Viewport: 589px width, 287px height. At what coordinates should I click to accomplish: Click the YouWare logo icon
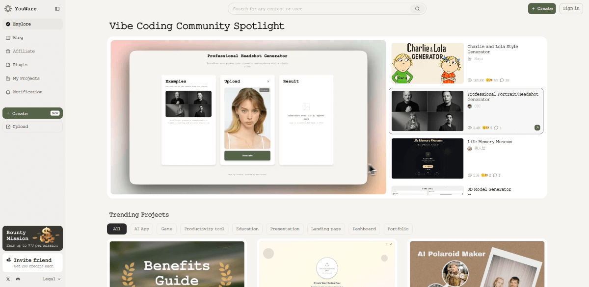[8, 8]
